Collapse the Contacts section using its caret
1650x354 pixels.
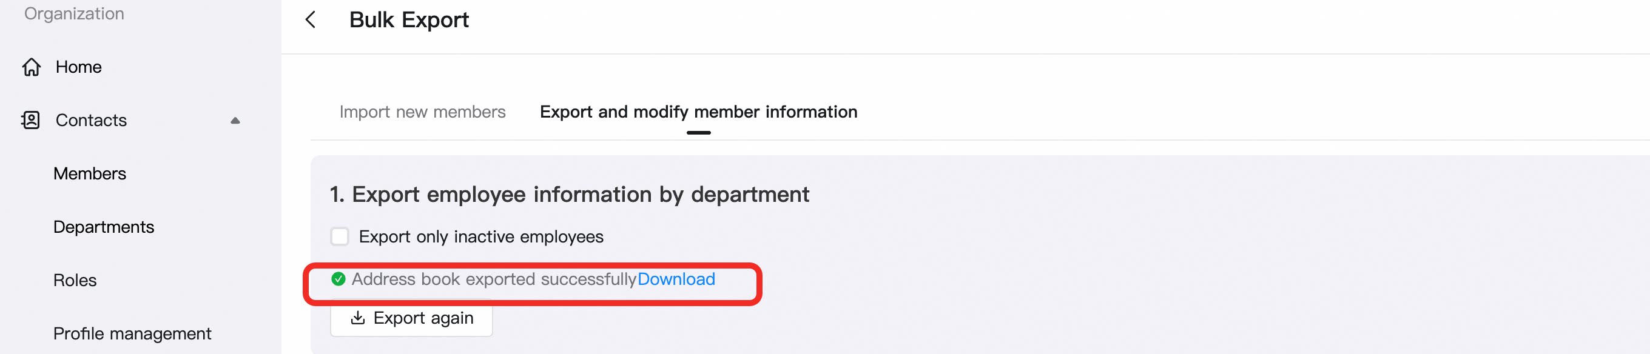pyautogui.click(x=235, y=121)
